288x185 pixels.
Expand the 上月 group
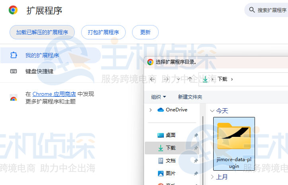(x=212, y=177)
